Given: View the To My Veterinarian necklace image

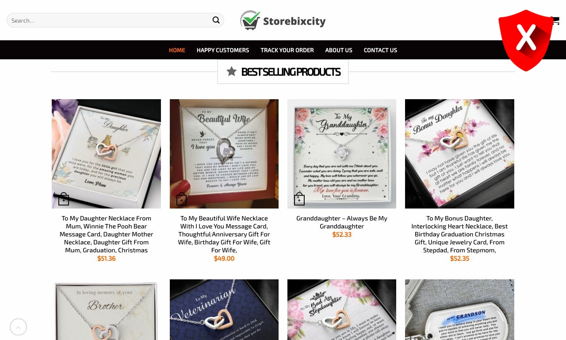Looking at the screenshot, I should point(224,310).
